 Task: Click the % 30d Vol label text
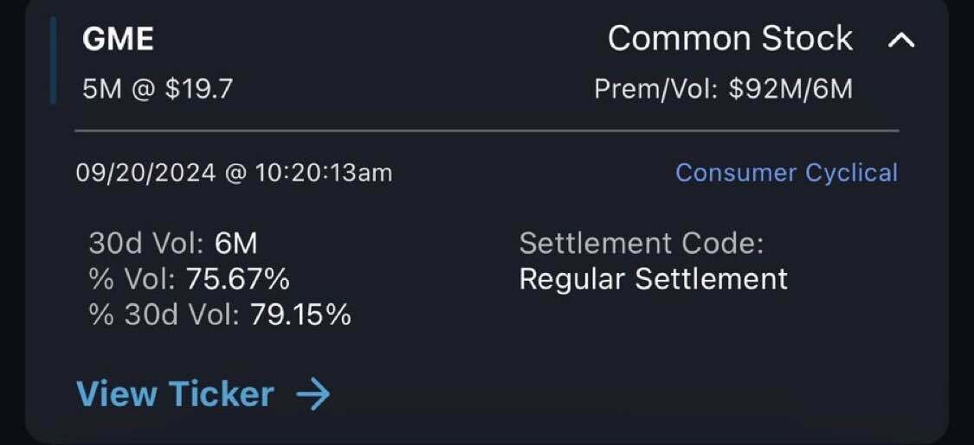pyautogui.click(x=164, y=315)
